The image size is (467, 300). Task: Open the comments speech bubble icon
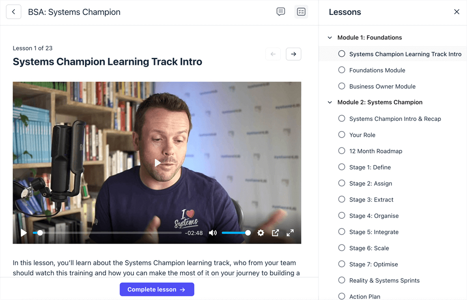pyautogui.click(x=281, y=12)
